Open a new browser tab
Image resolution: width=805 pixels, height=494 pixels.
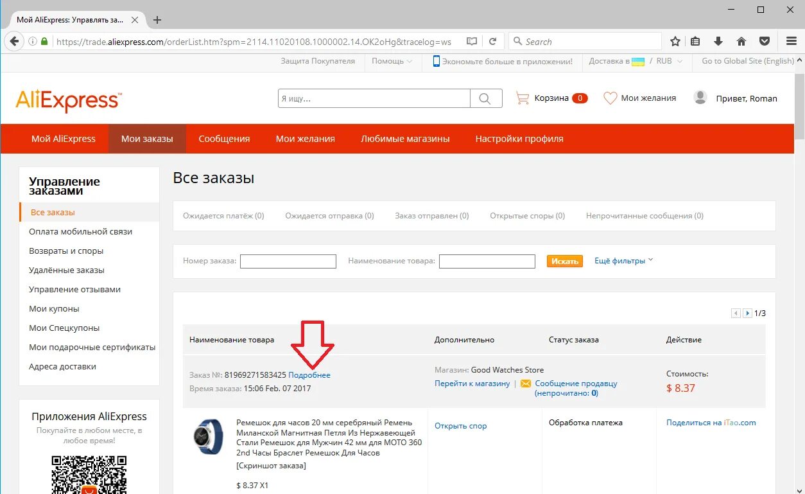click(x=157, y=20)
